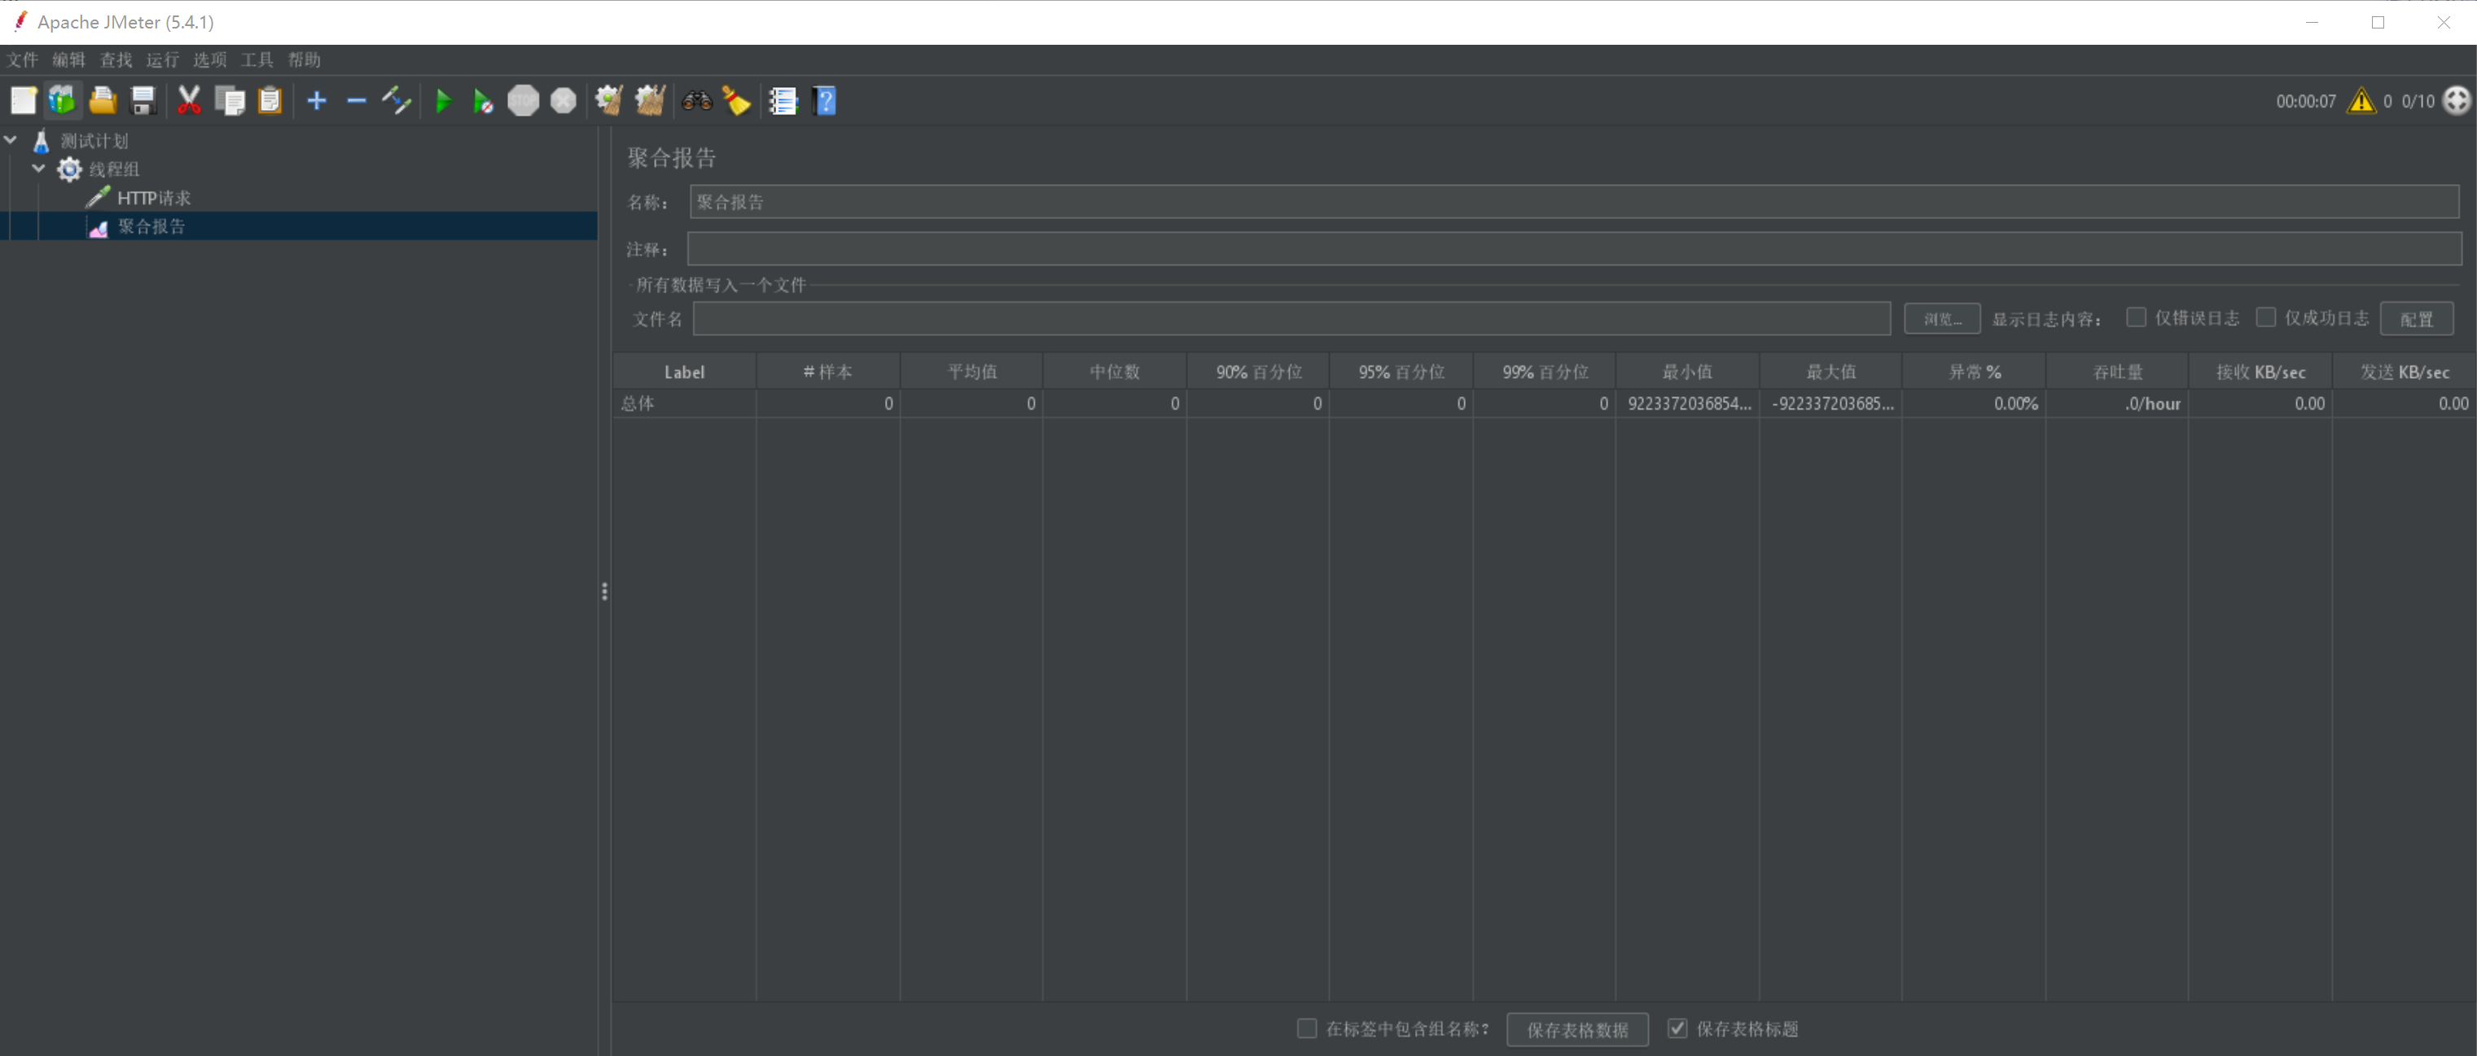The image size is (2477, 1056).
Task: Click the 异常 % column header
Action: (x=1974, y=371)
